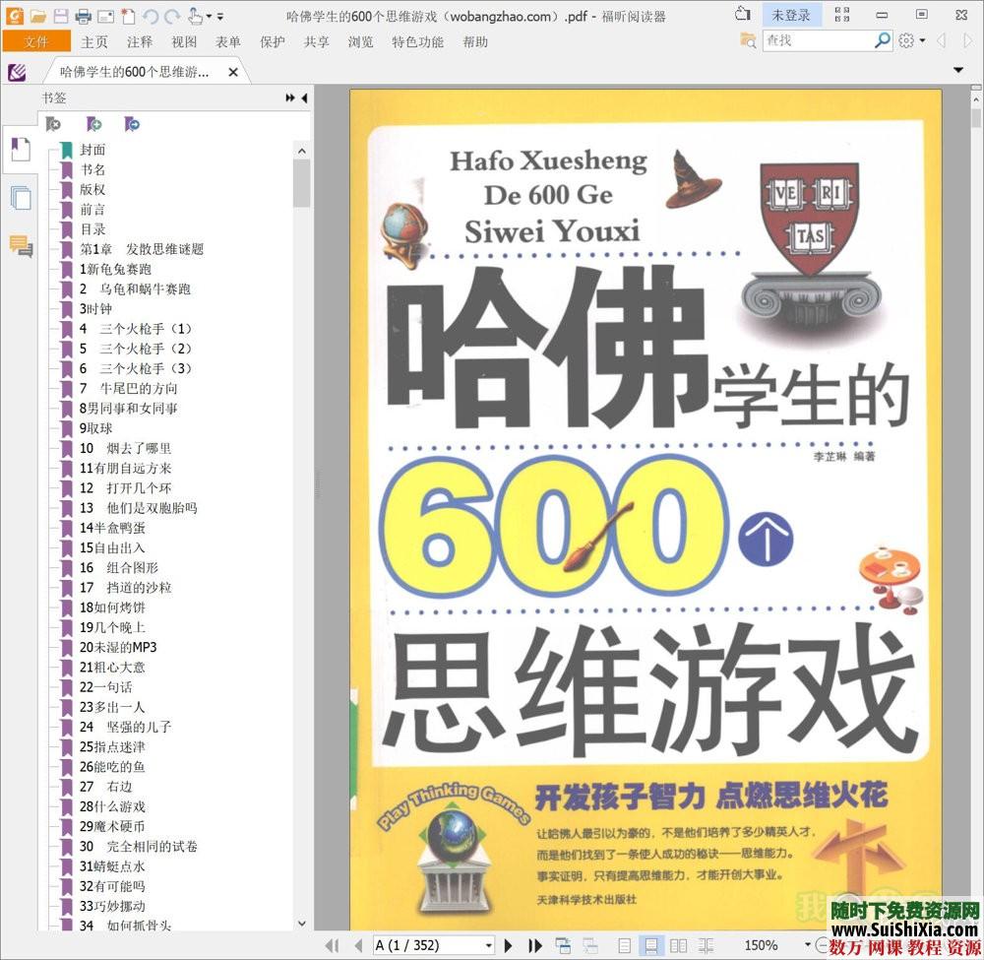This screenshot has height=960, width=984.
Task: Switch to the 主页 ribbon tab
Action: [94, 41]
